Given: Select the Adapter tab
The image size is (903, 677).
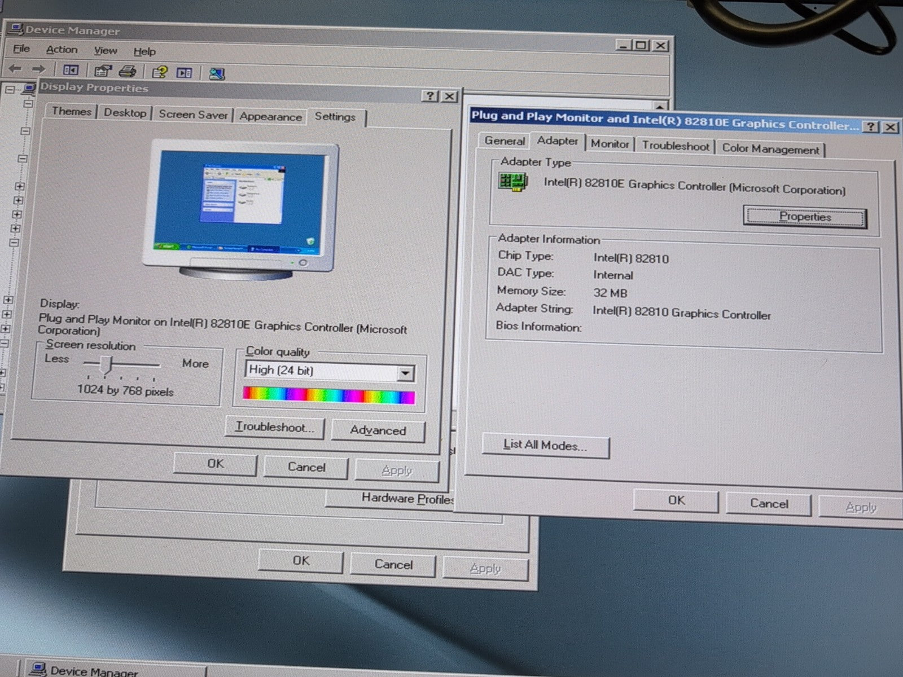Looking at the screenshot, I should (557, 140).
